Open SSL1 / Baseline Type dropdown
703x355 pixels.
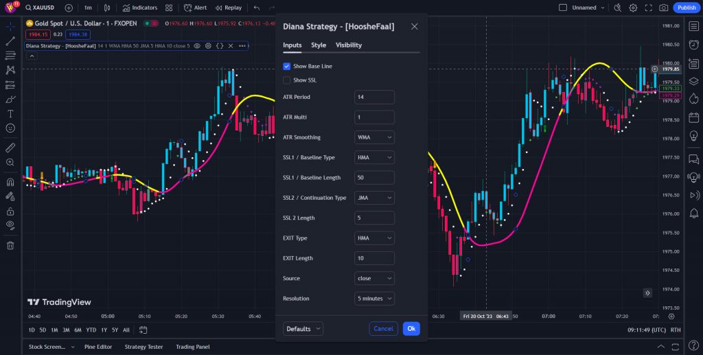(x=374, y=157)
